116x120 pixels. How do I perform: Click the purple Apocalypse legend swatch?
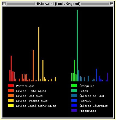pos(74,111)
